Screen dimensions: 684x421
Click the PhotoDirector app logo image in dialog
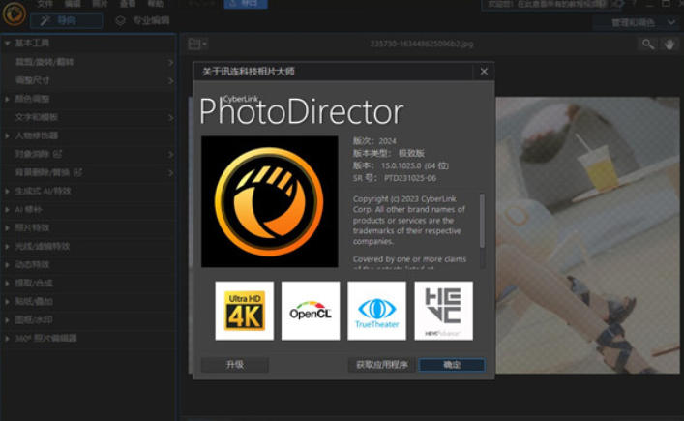[x=270, y=201]
